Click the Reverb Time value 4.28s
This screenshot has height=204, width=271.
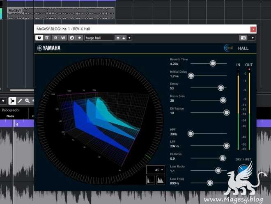click(174, 64)
